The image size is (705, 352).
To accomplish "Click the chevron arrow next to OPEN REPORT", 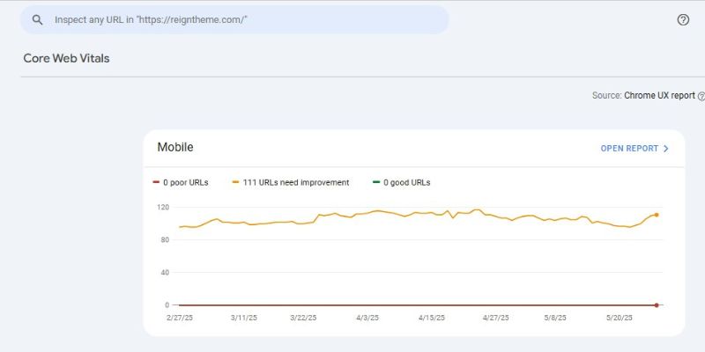I will 666,149.
